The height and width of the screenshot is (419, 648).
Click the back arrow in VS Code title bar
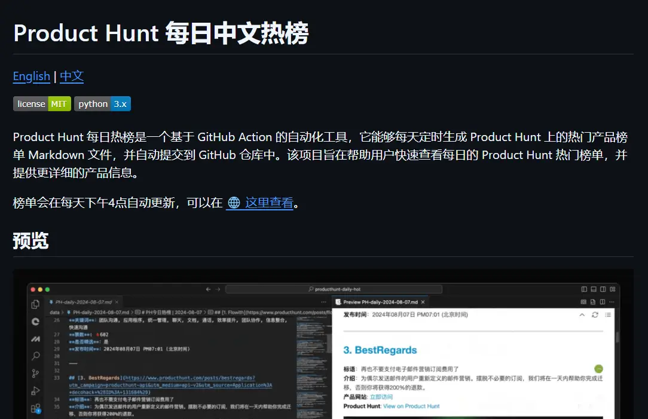click(208, 289)
